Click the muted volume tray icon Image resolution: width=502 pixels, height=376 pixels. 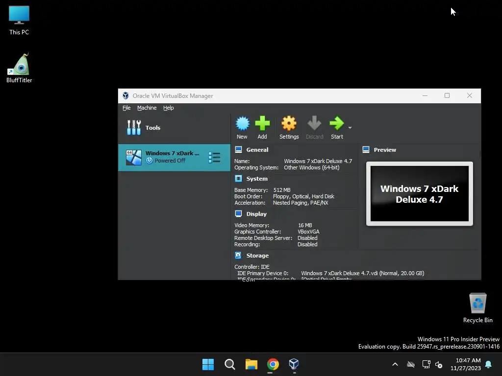coord(439,364)
